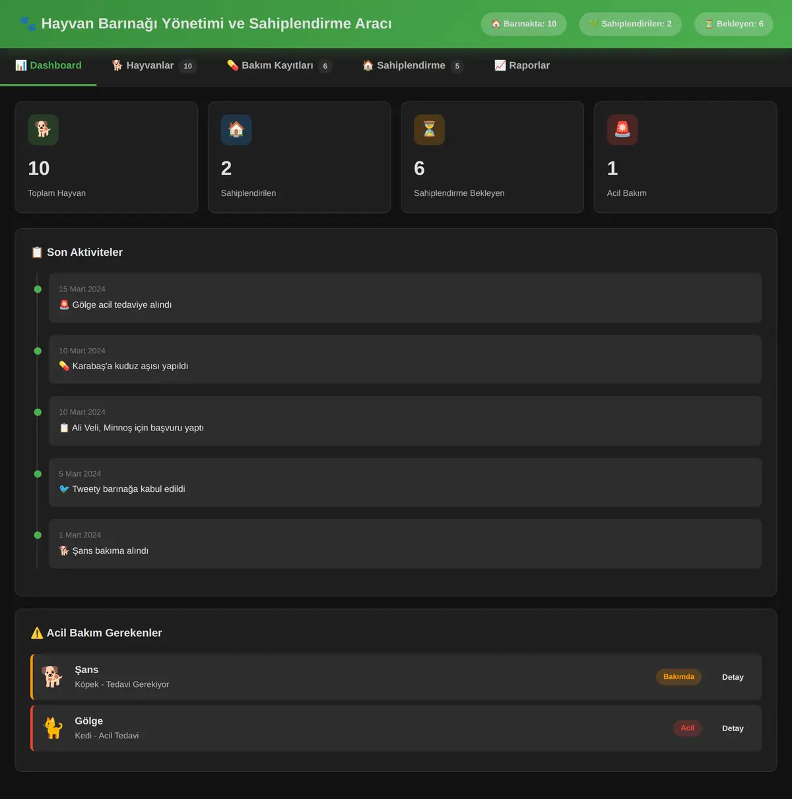This screenshot has height=799, width=792.
Task: Click the timeline dot for 5 Mart 2024
Action: [38, 474]
